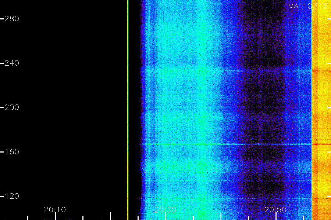Click the bright vertical yellow-green spike line
331x220 pixels.
128,110
